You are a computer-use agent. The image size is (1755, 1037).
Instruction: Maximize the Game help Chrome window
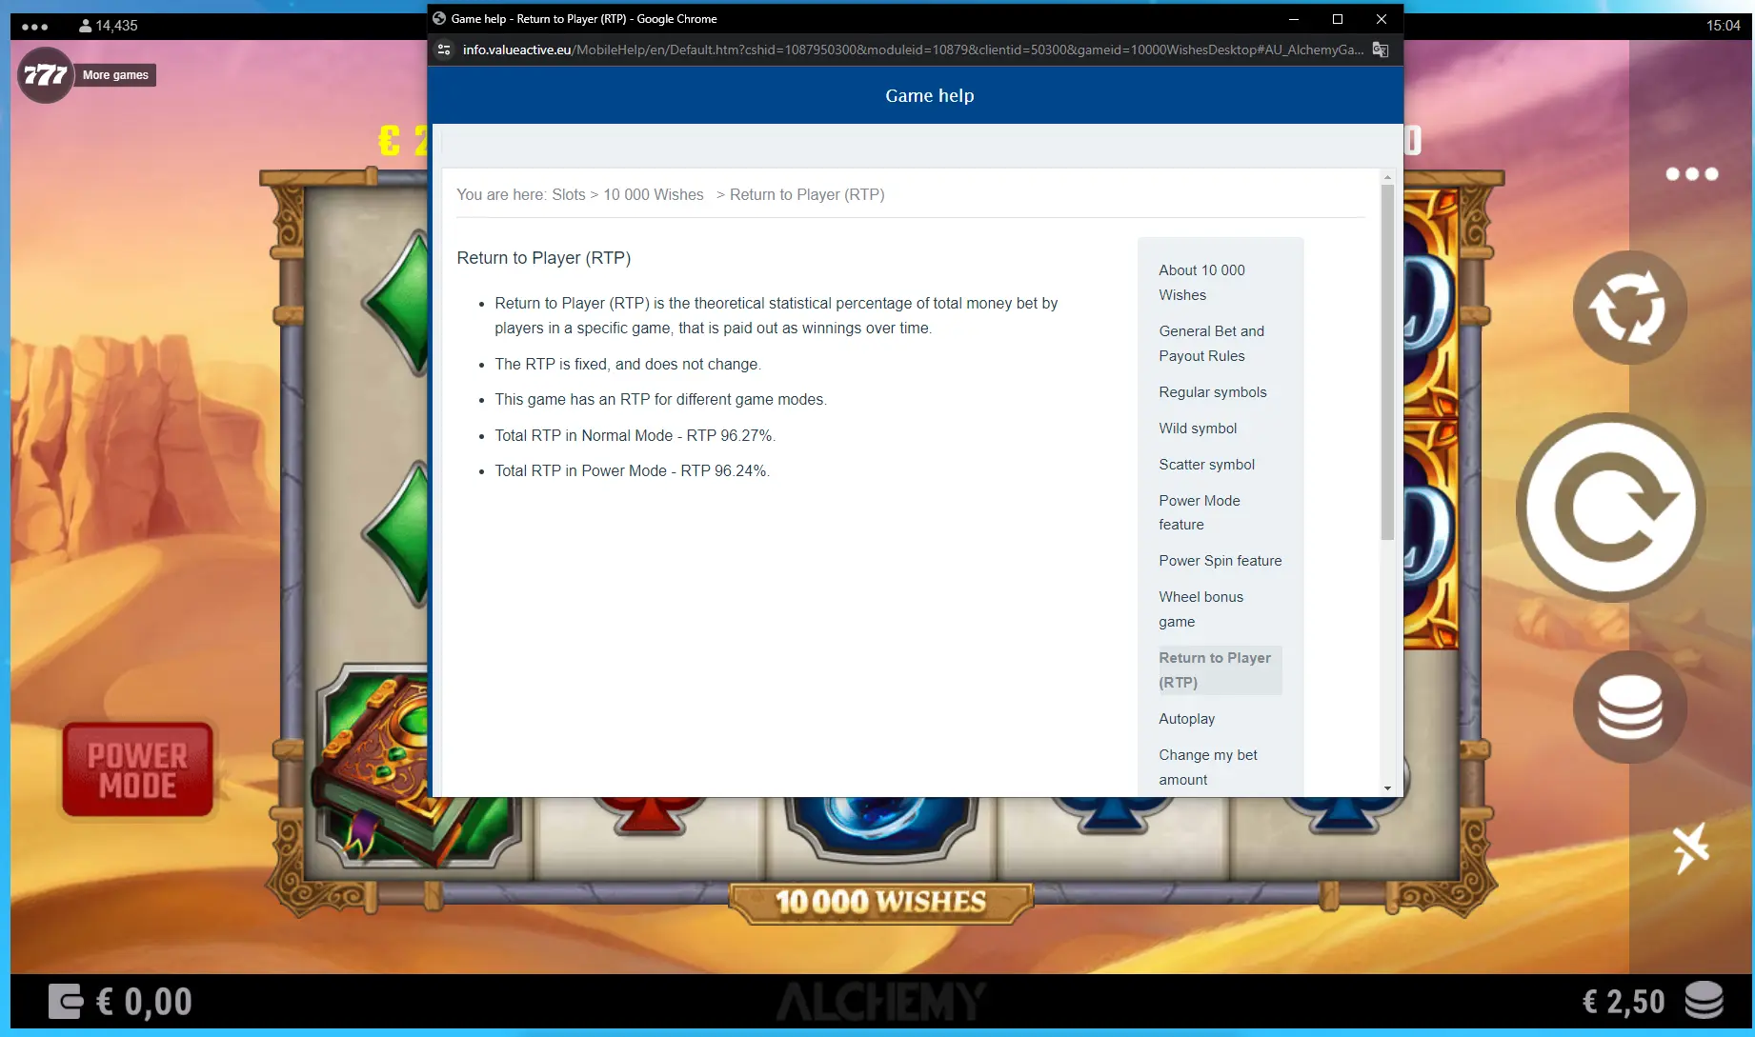pyautogui.click(x=1338, y=19)
